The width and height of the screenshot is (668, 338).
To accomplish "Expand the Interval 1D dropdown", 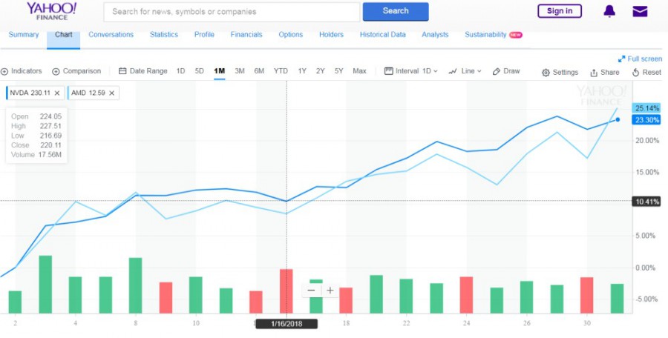I will [x=411, y=71].
